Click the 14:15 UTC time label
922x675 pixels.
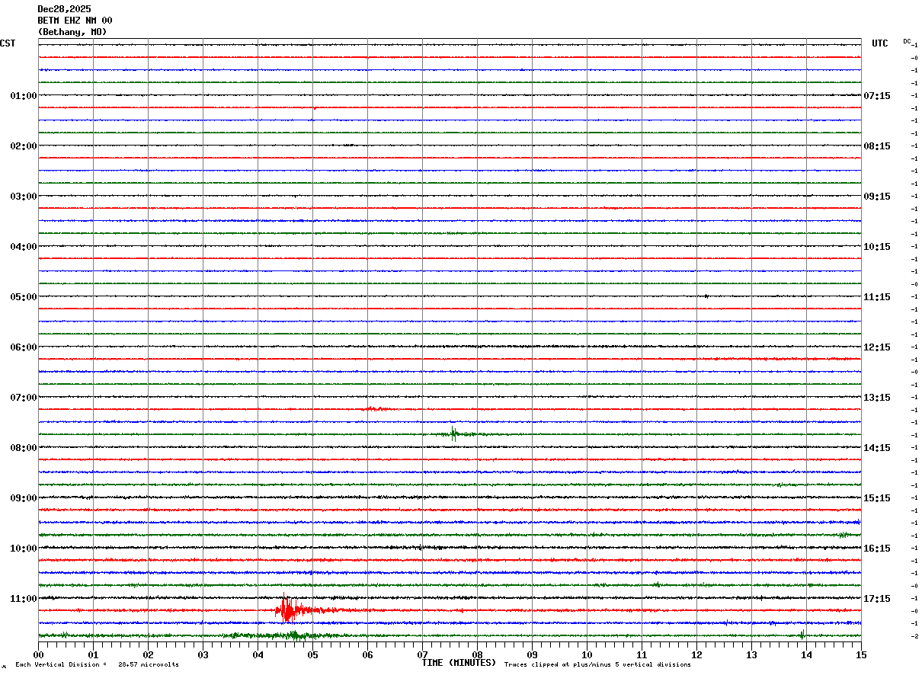point(877,448)
